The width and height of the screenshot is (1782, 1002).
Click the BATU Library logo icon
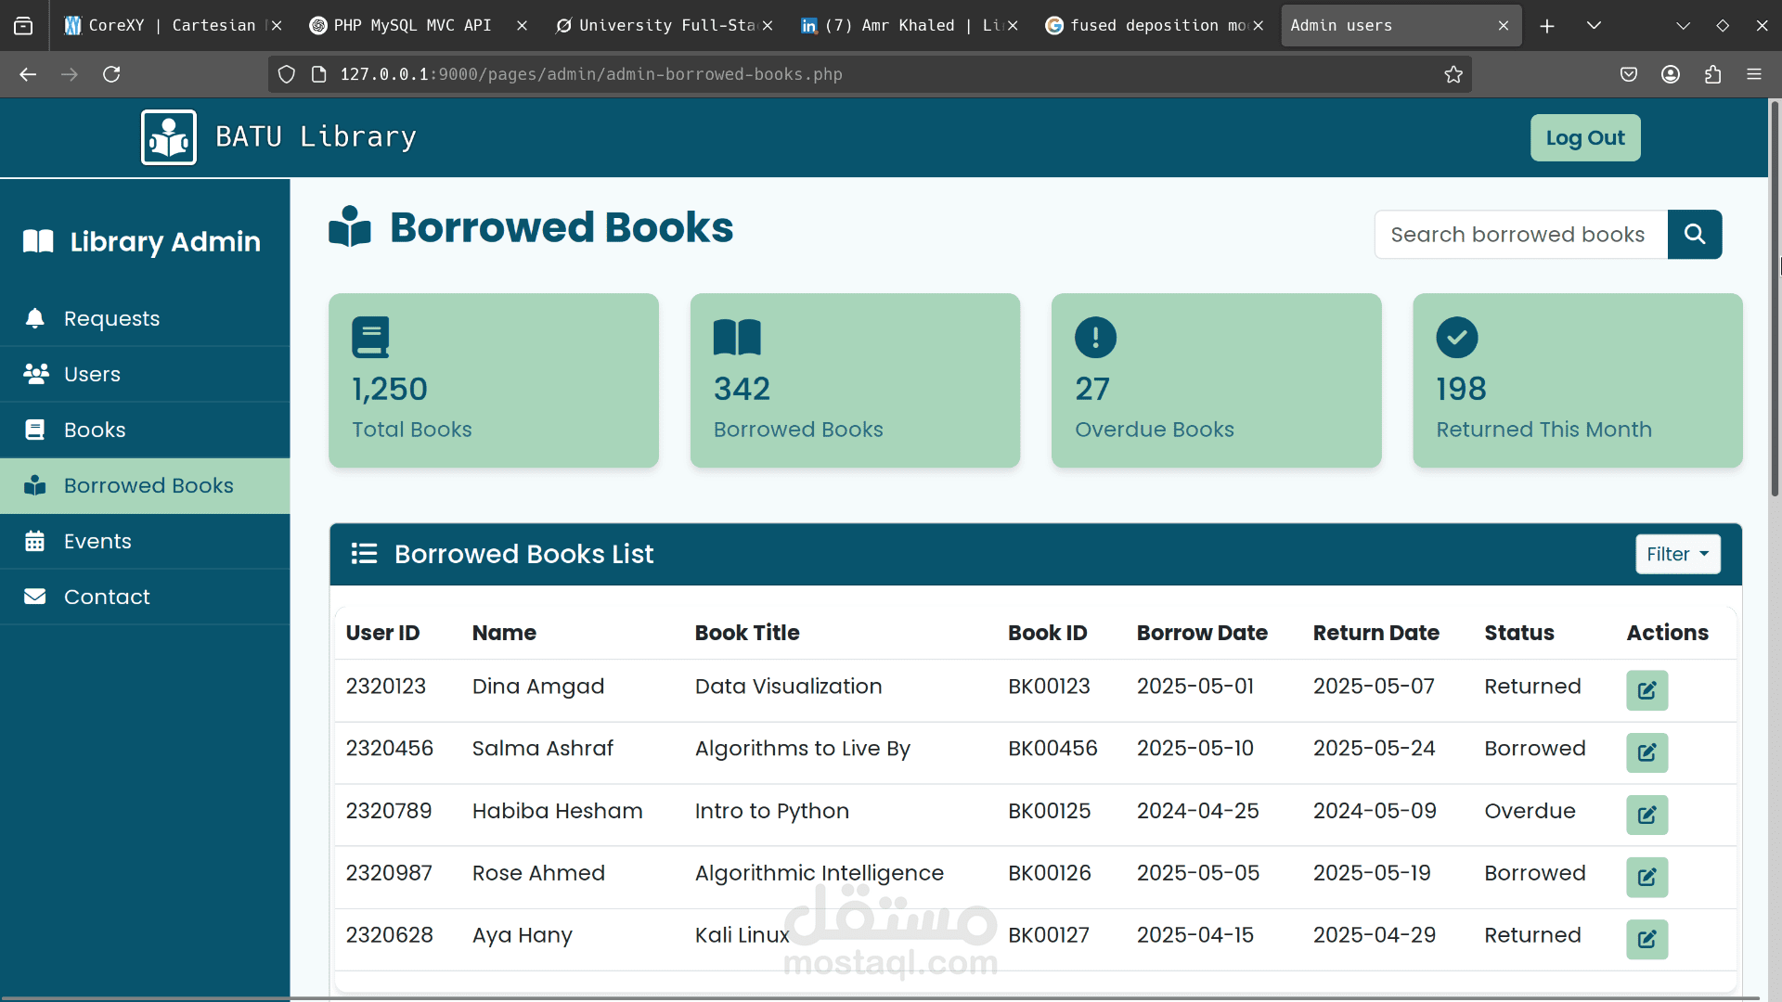click(169, 137)
